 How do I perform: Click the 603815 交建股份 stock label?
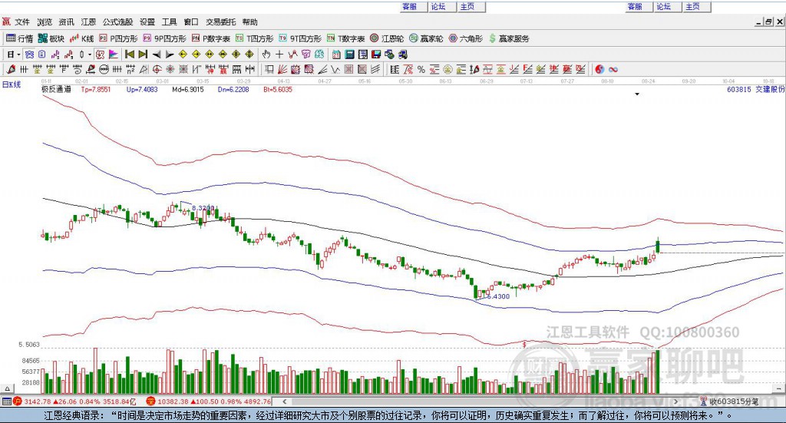pos(755,89)
